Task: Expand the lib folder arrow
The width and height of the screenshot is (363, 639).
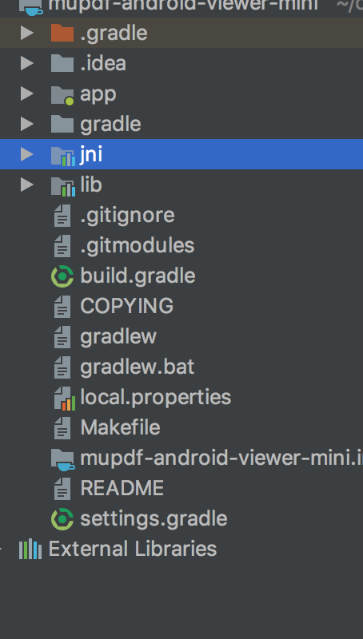Action: click(27, 185)
